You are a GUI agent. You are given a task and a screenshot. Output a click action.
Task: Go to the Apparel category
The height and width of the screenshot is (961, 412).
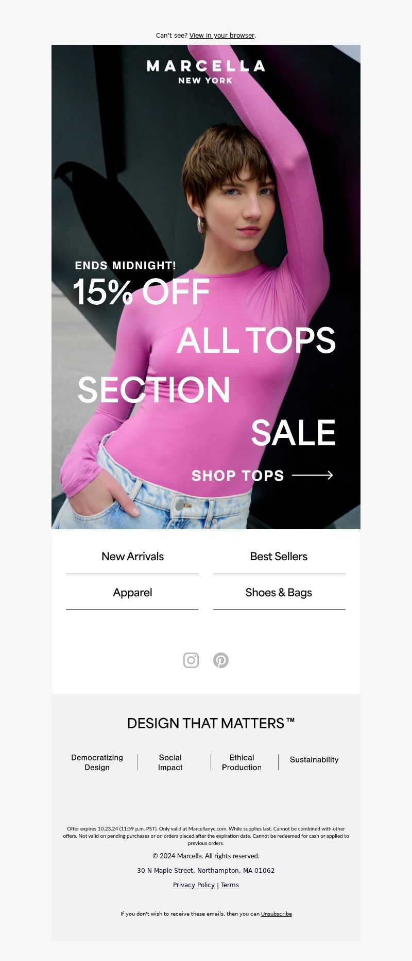(x=132, y=593)
